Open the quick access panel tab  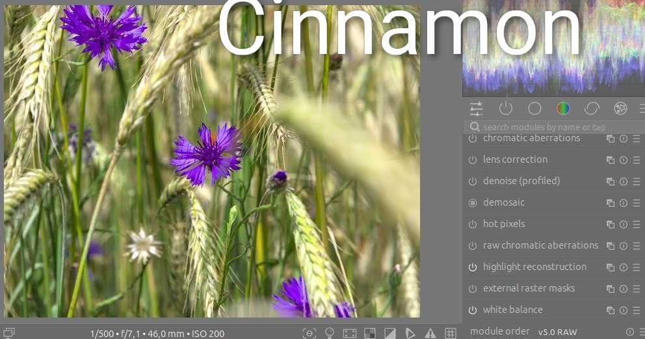(477, 109)
